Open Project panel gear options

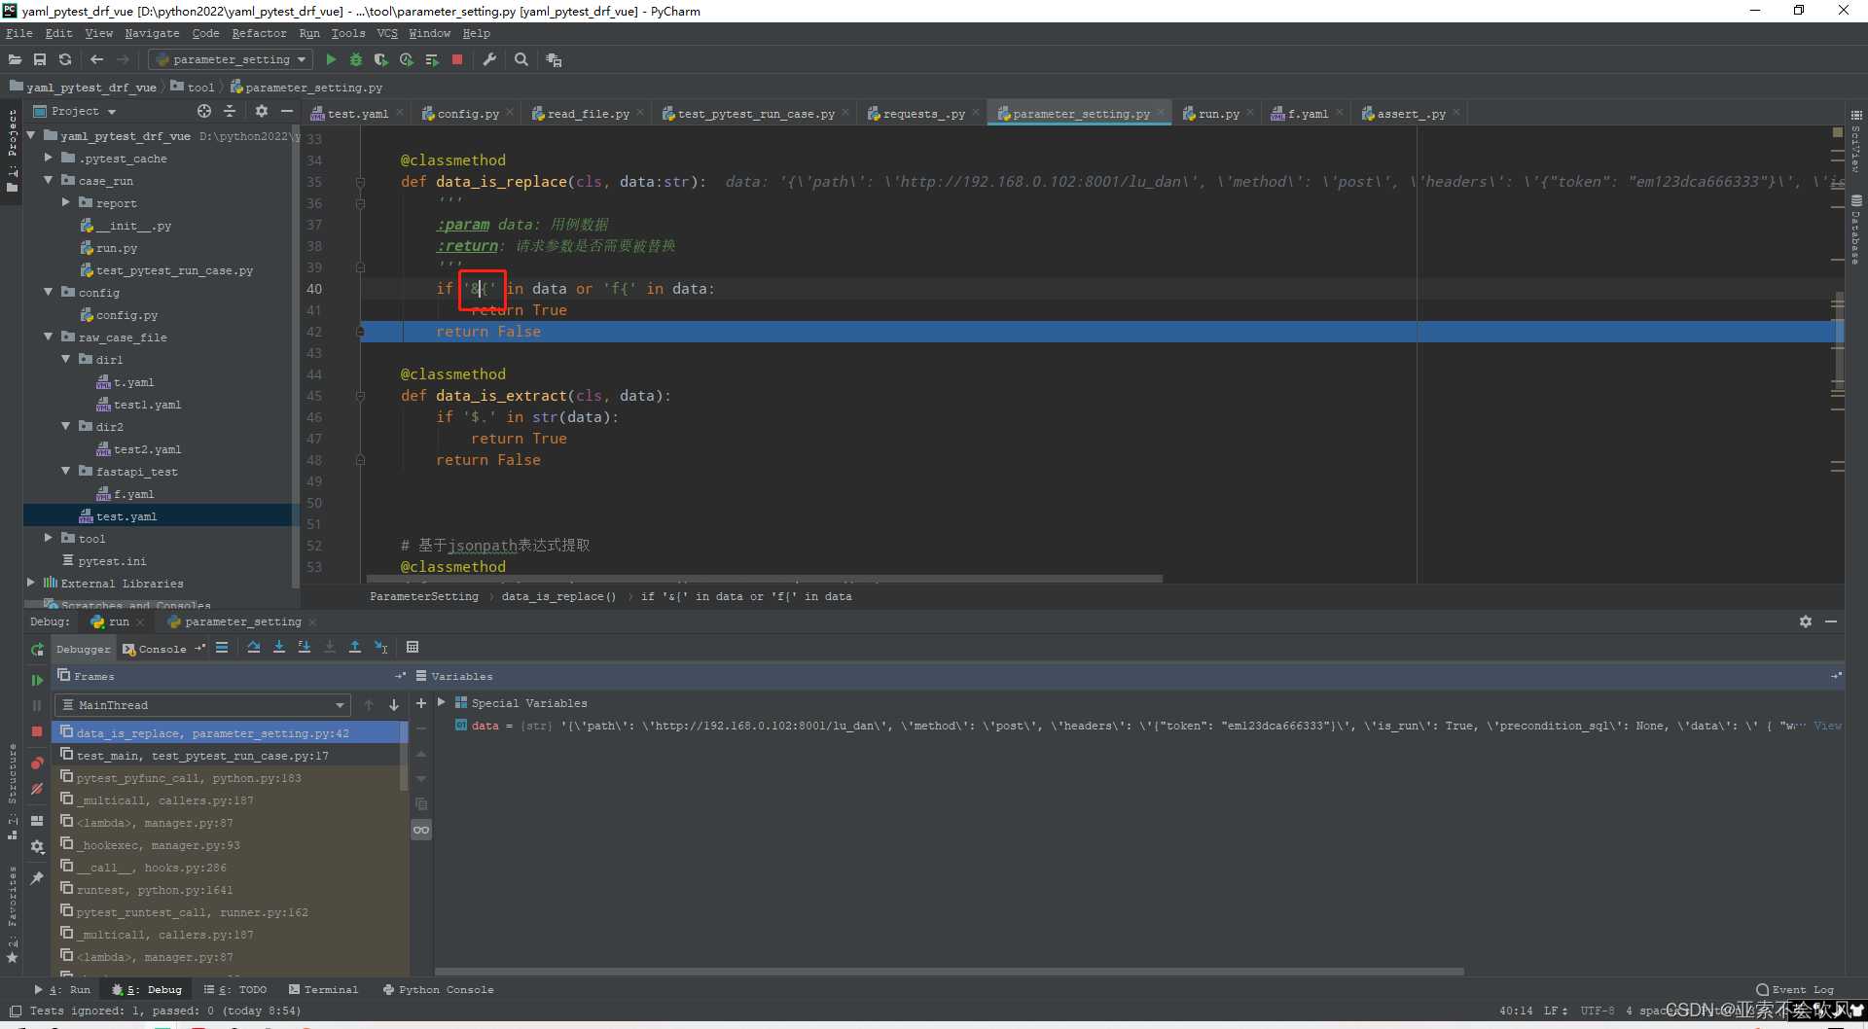[262, 111]
